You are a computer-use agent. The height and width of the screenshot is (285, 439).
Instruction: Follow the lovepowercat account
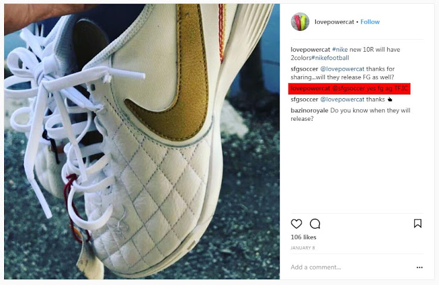(370, 22)
